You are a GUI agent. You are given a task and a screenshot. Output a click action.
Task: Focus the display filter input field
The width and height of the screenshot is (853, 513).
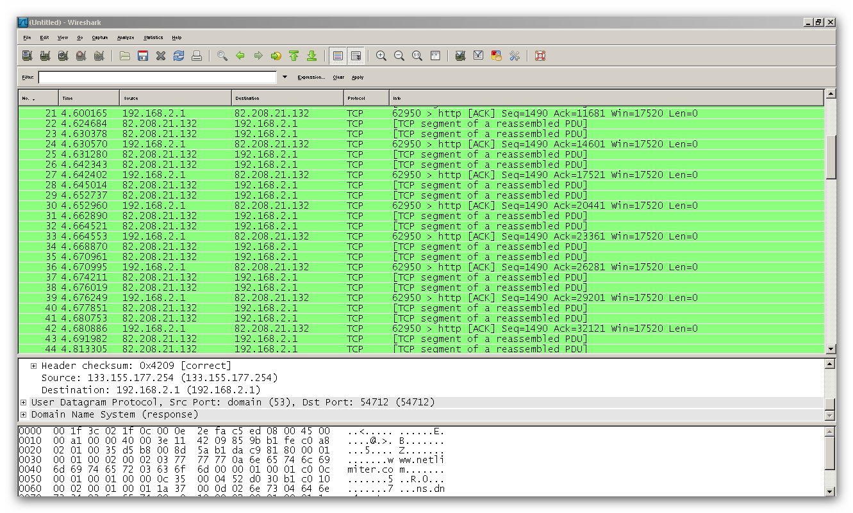pyautogui.click(x=158, y=77)
